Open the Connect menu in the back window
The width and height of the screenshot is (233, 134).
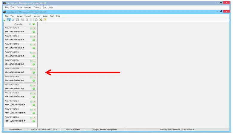[37, 7]
